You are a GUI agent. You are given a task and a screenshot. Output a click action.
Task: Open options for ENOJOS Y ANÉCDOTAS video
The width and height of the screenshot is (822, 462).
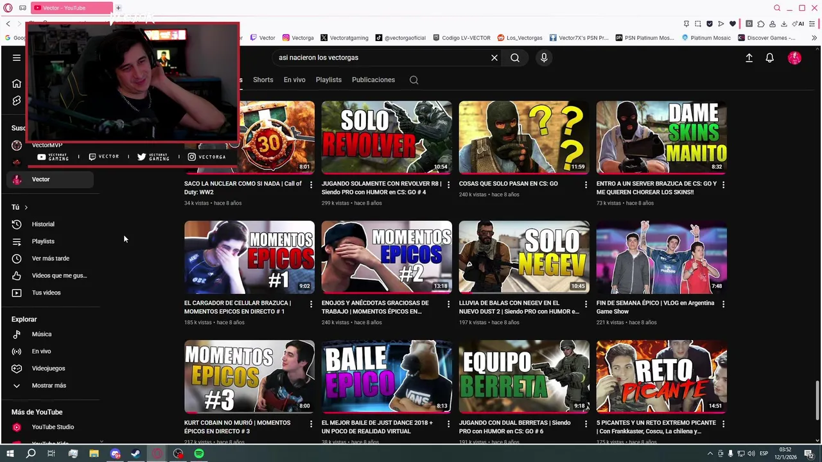click(x=449, y=304)
